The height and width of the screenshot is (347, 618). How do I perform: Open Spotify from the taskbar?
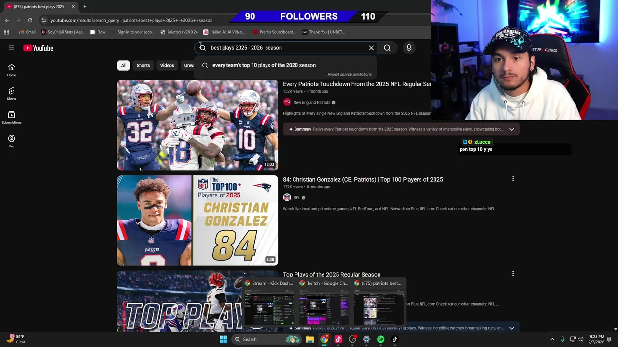pyautogui.click(x=380, y=339)
